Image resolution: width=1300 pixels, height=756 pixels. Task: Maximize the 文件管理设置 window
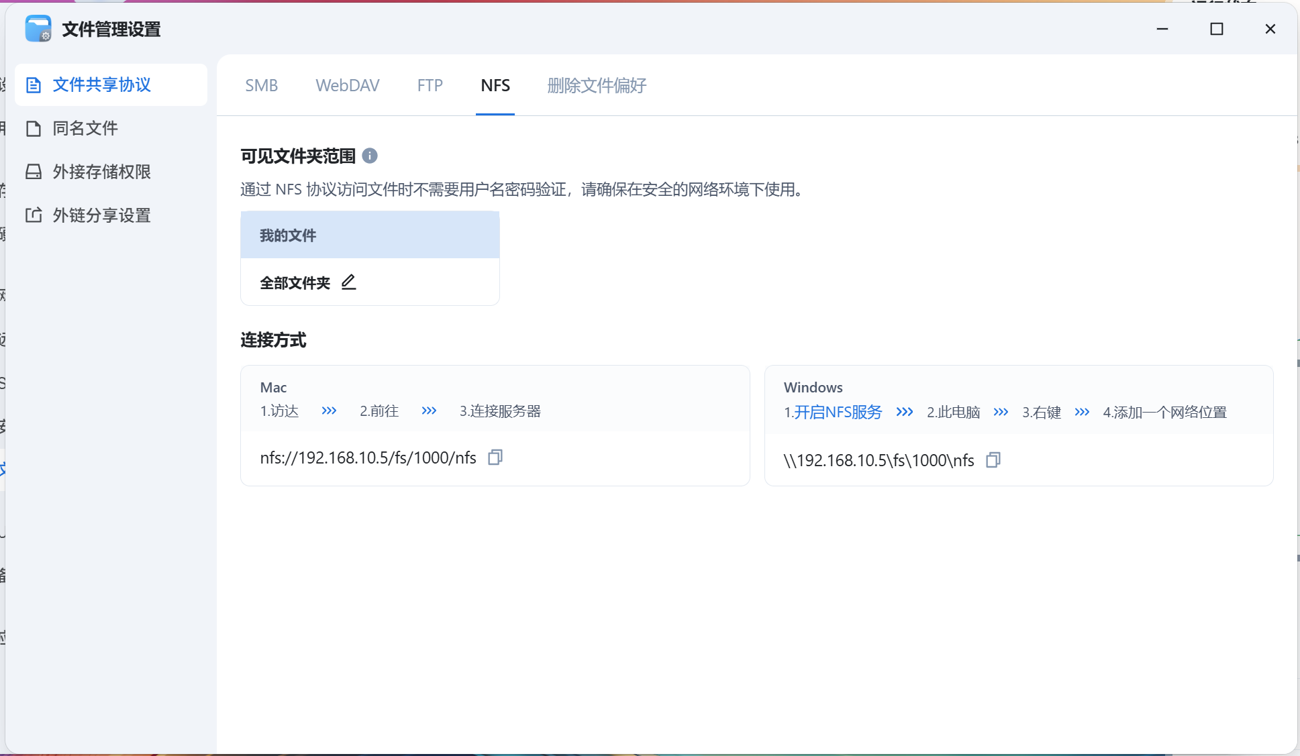tap(1216, 29)
